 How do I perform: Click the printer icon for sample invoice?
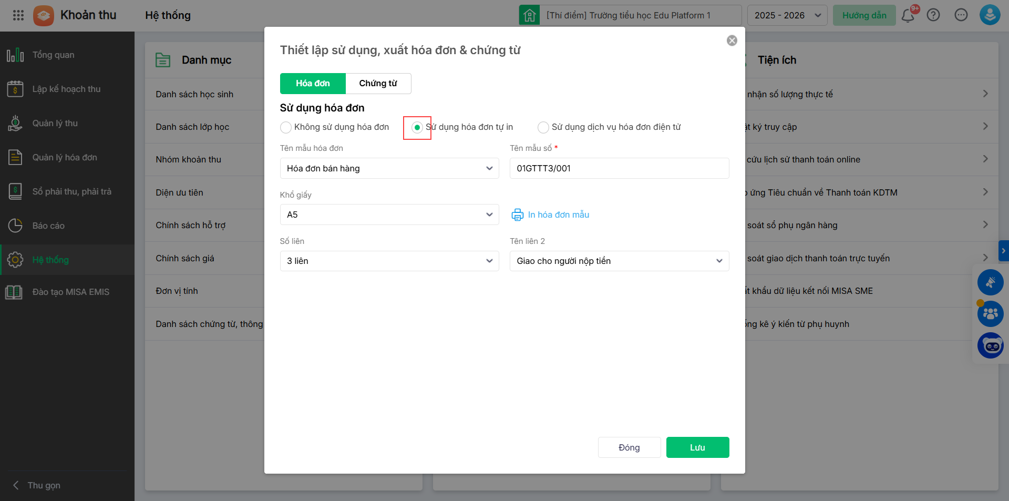click(518, 214)
